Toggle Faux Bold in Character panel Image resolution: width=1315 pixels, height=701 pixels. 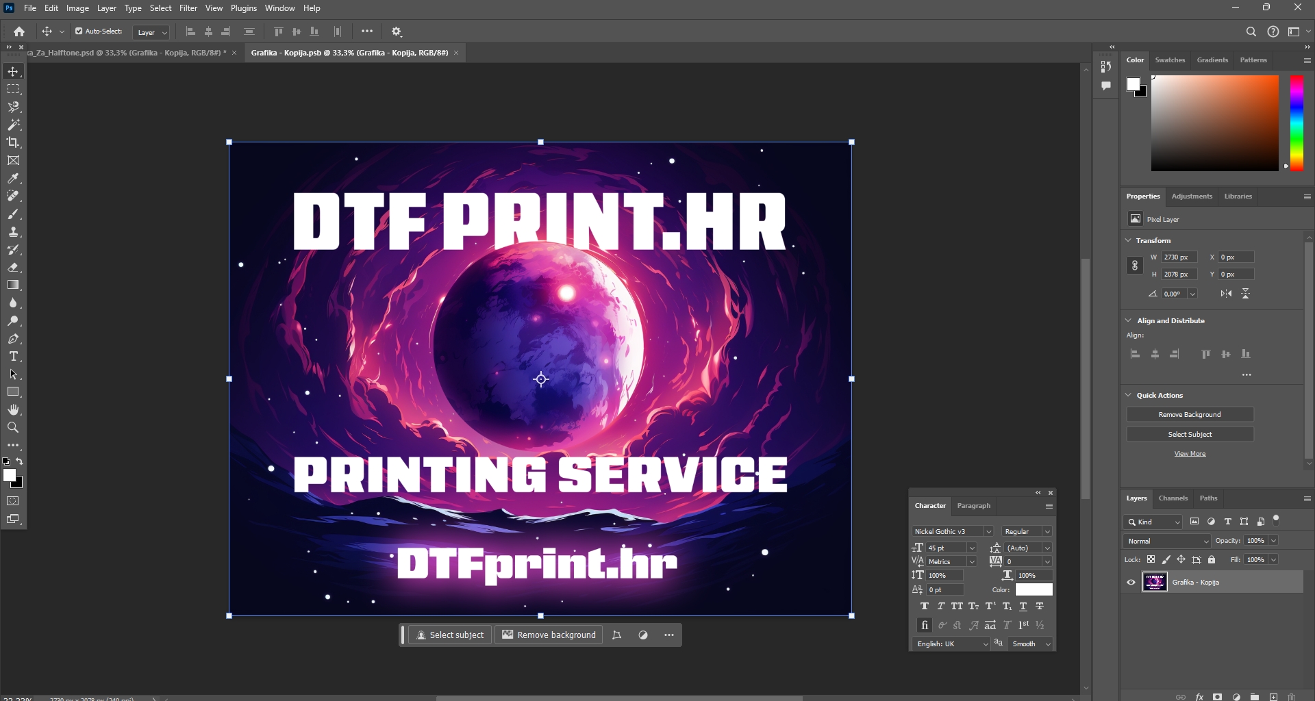[924, 606]
